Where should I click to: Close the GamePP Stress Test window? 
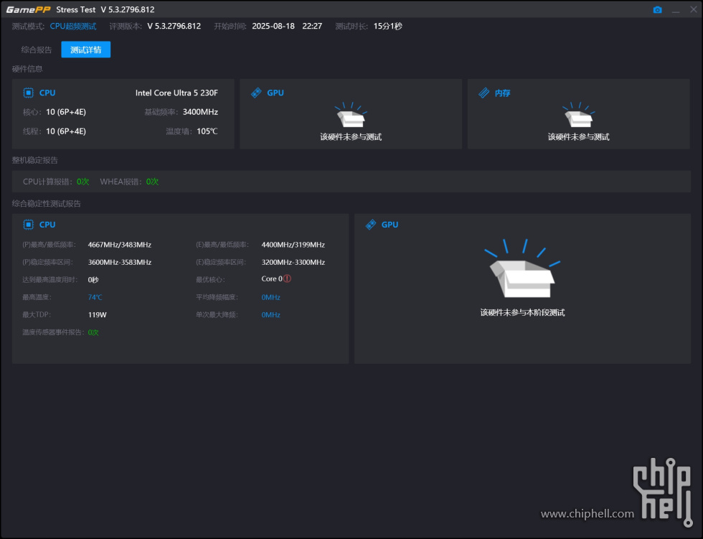coord(694,9)
